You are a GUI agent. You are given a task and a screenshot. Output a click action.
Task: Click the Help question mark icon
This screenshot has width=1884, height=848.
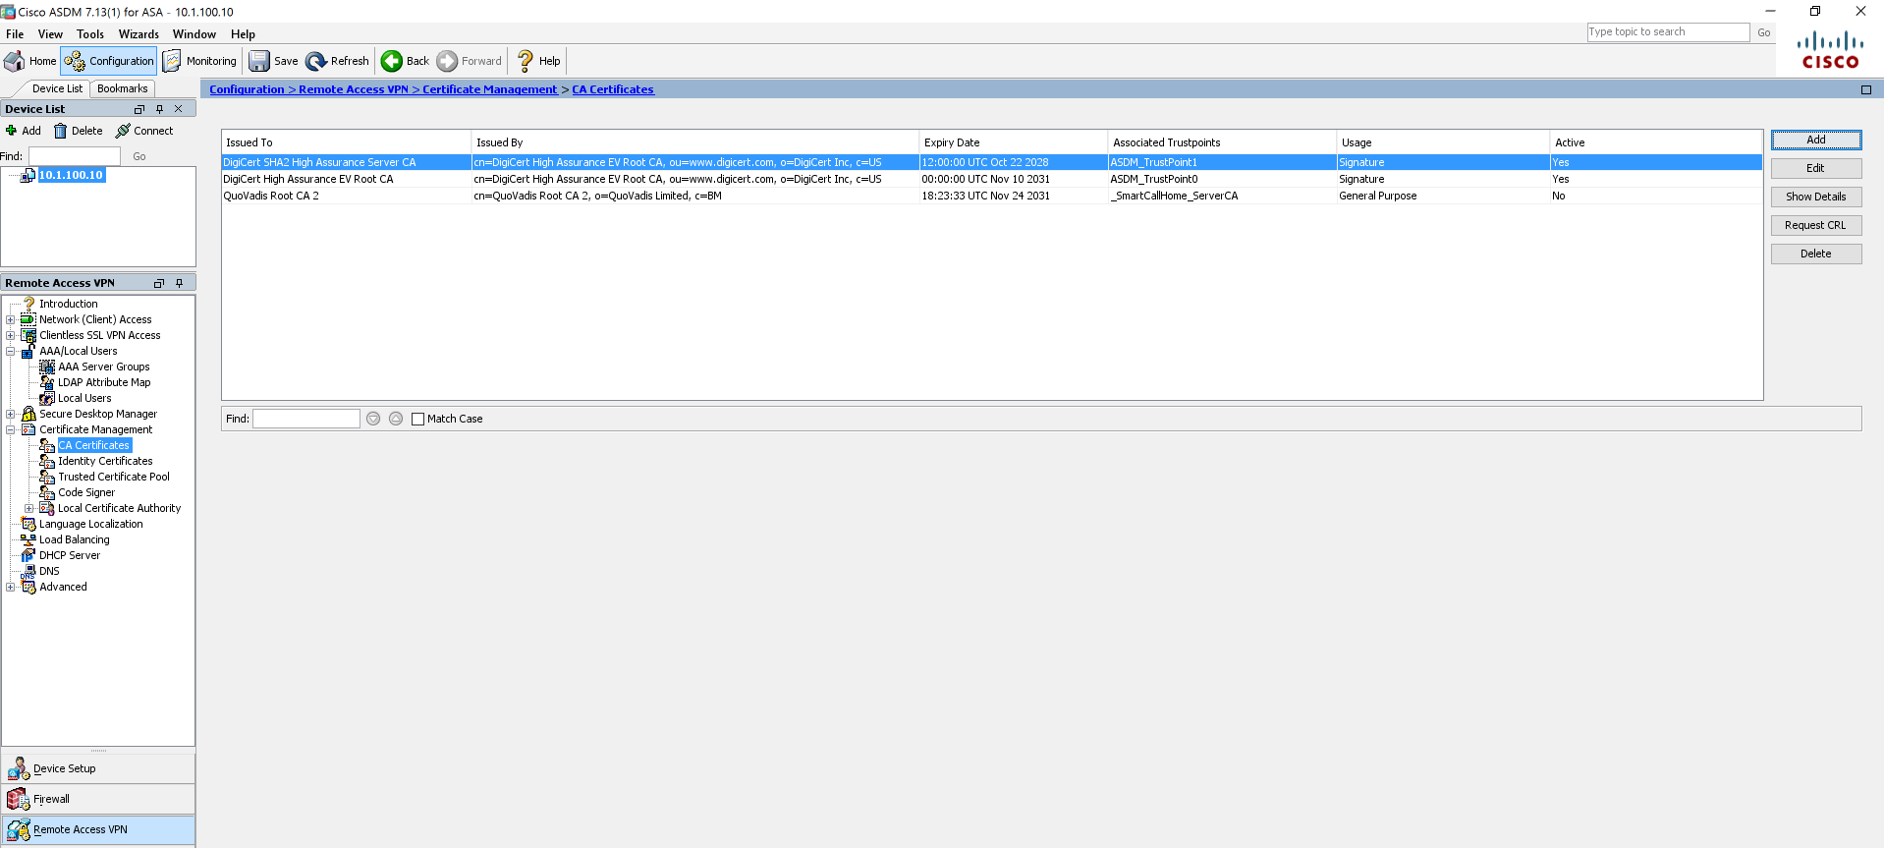[526, 61]
